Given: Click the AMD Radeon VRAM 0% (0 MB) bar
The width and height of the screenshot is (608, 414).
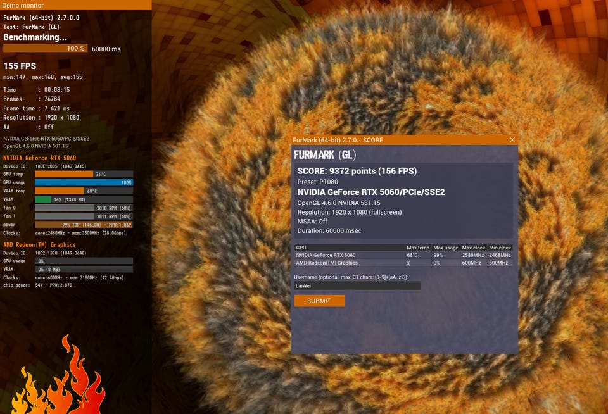Looking at the screenshot, I should click(84, 269).
